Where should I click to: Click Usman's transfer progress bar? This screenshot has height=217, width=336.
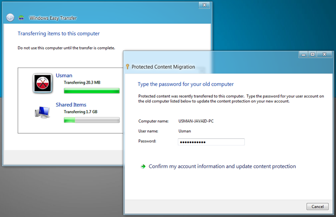click(92, 91)
